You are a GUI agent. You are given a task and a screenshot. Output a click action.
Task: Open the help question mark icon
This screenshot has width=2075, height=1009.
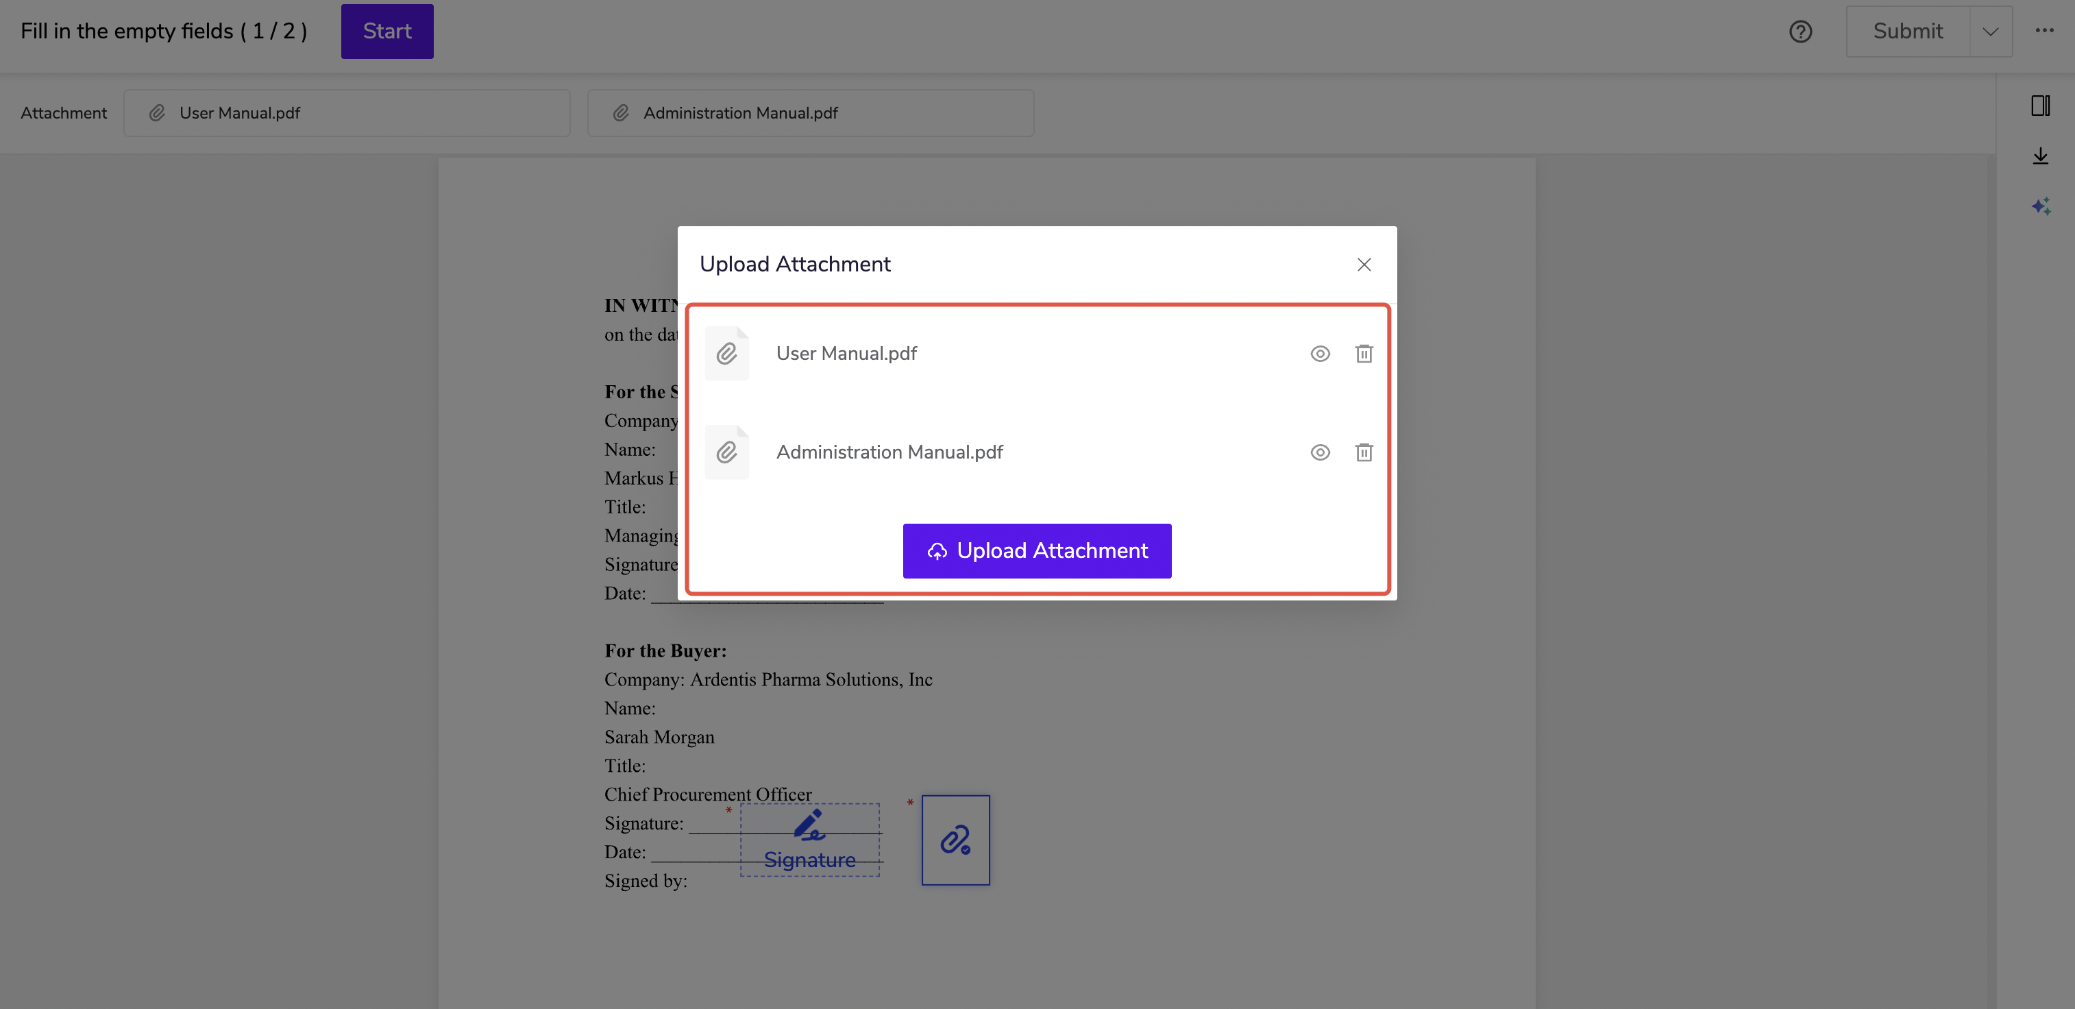[x=1800, y=32]
